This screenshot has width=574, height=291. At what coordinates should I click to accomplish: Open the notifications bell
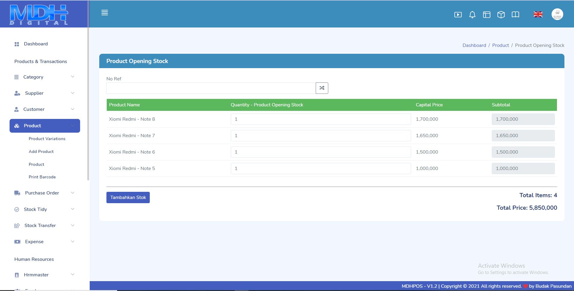click(472, 14)
